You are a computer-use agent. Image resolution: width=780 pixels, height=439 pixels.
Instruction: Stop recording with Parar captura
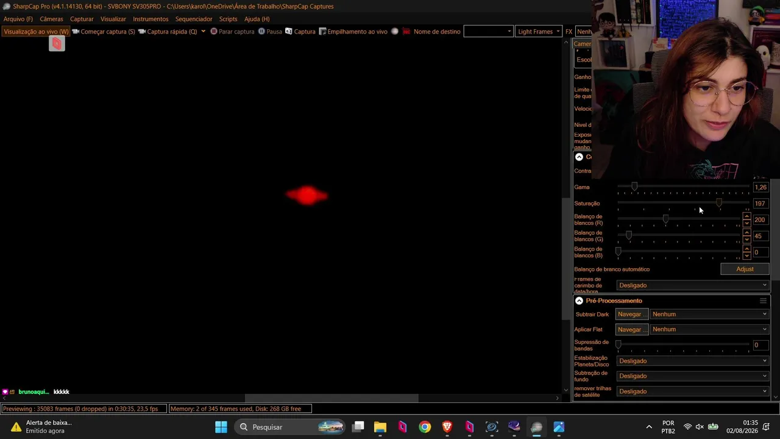232,32
